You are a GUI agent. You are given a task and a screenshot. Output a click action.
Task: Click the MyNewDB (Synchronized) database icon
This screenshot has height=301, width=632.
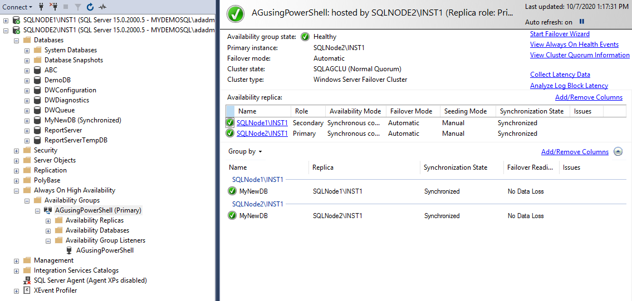37,120
